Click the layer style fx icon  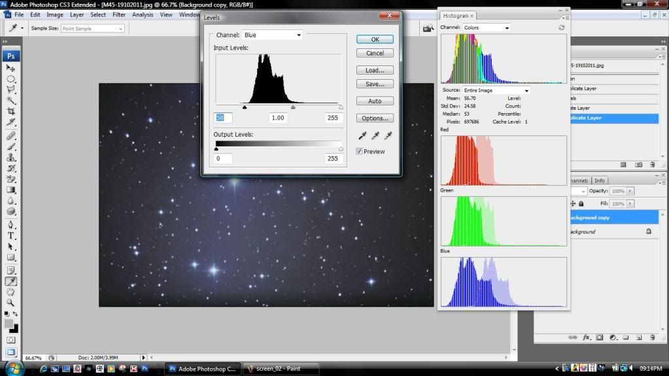click(586, 337)
